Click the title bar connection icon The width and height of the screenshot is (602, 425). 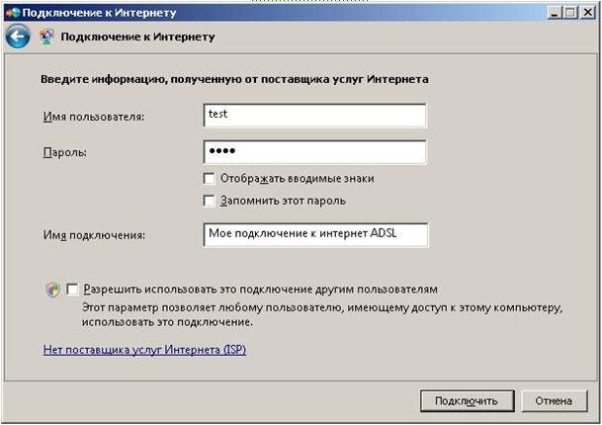pyautogui.click(x=12, y=13)
